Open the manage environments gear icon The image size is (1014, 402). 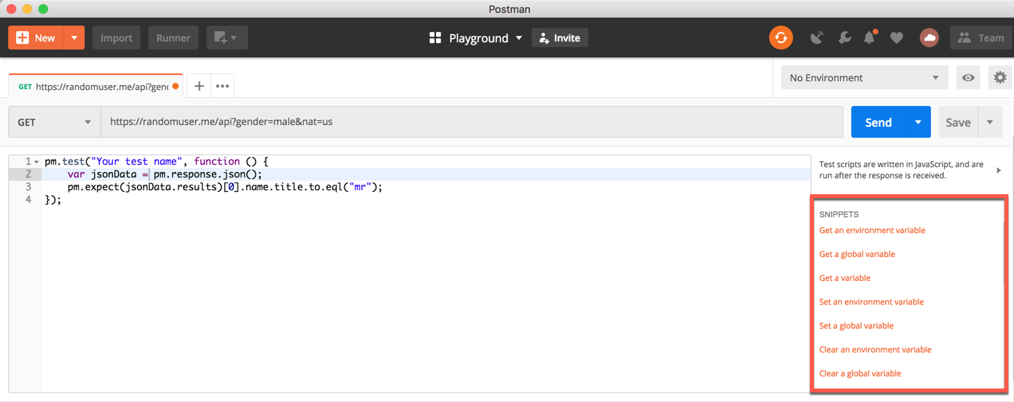pyautogui.click(x=1000, y=77)
